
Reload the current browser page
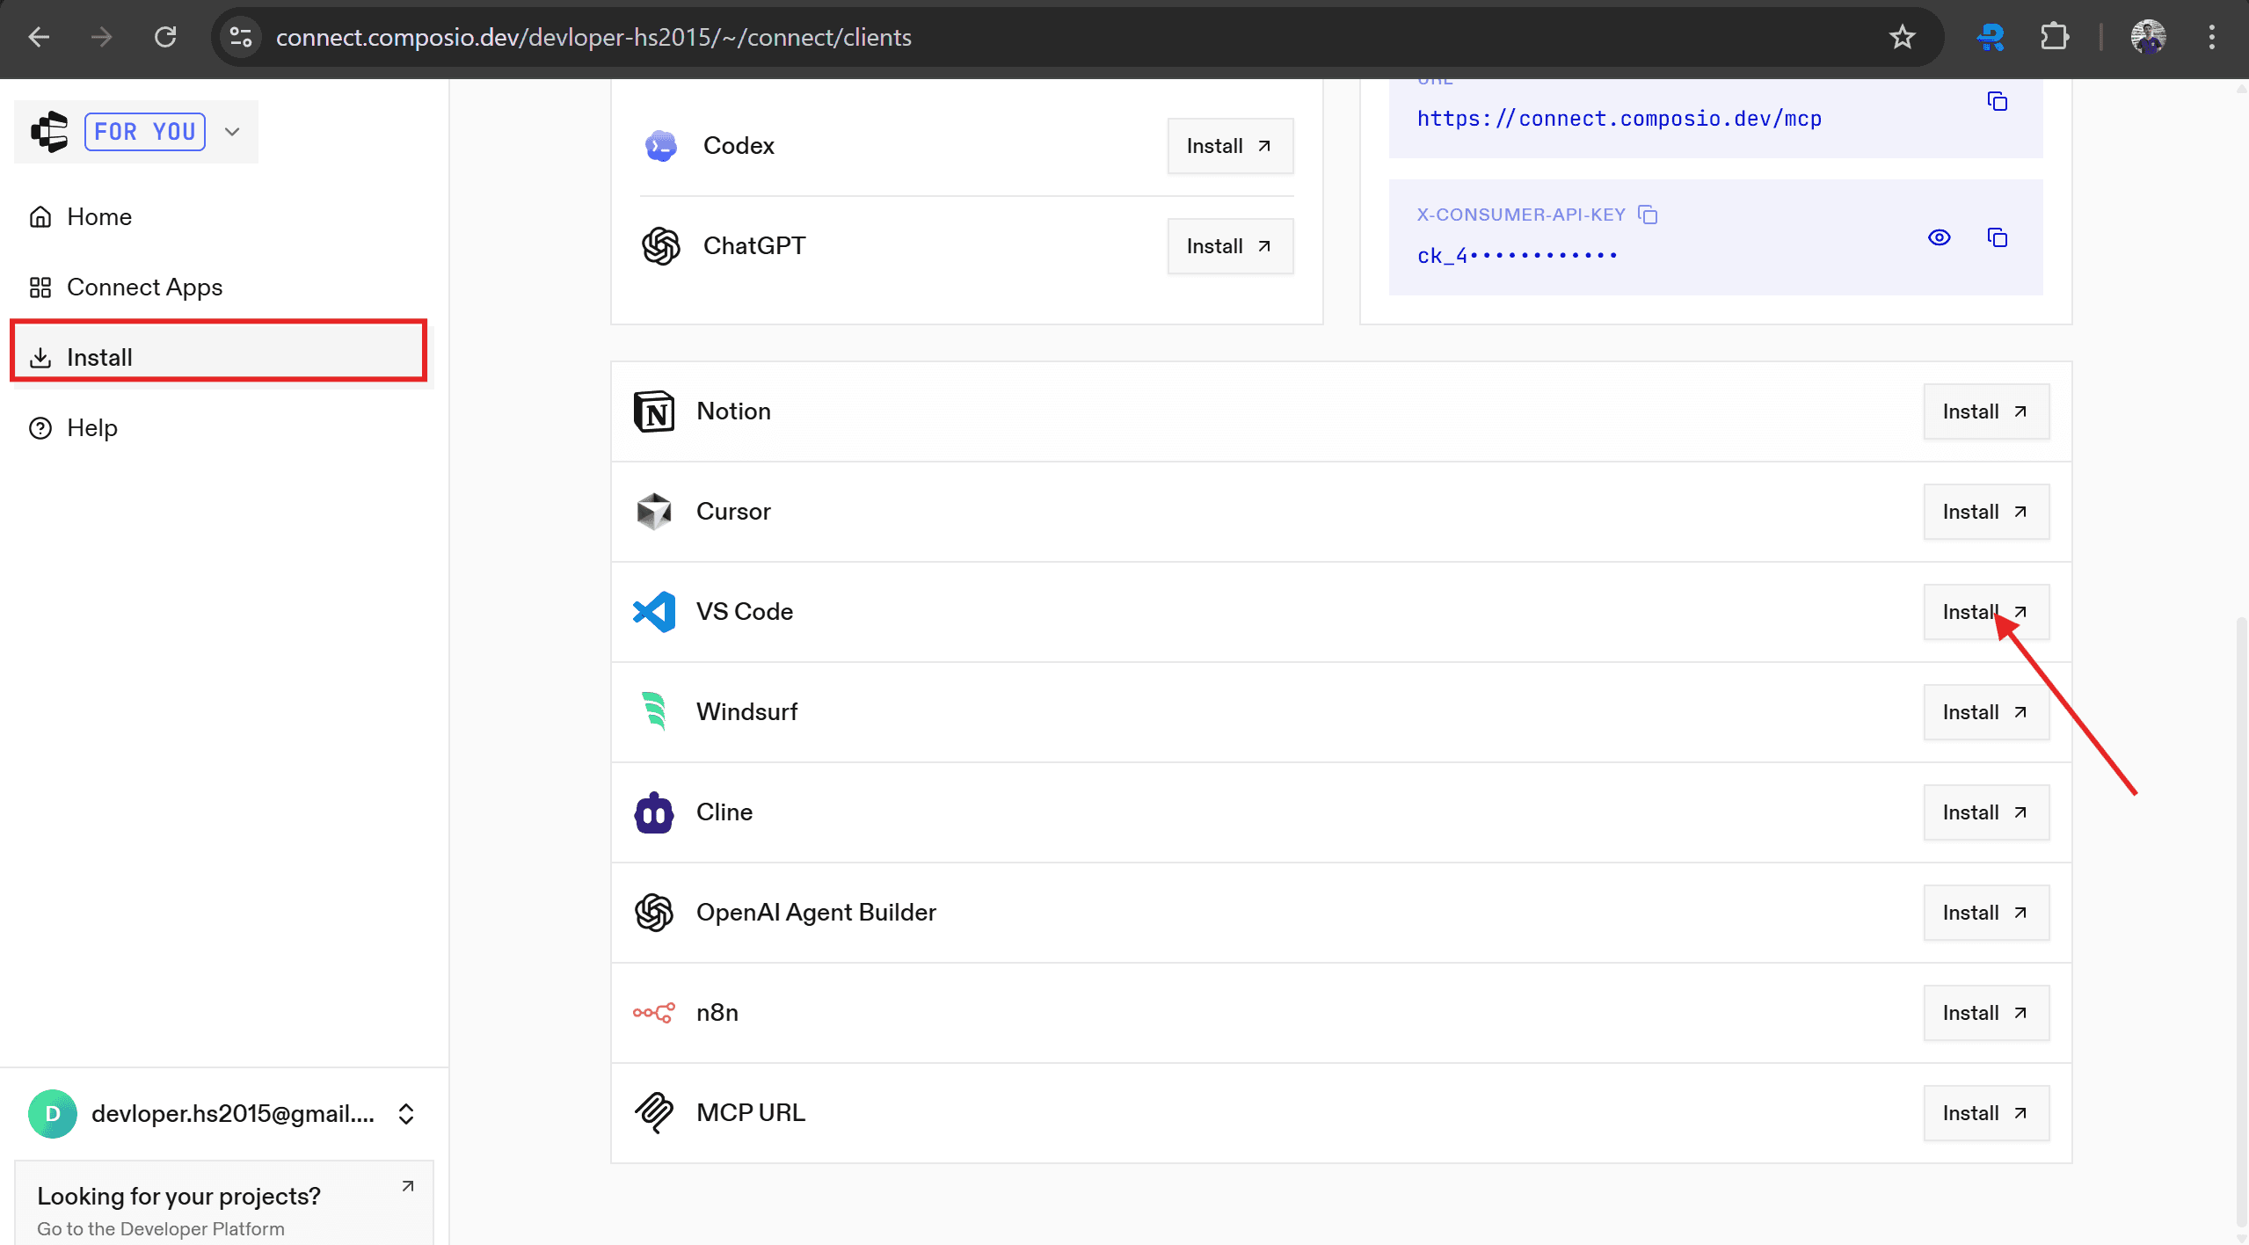point(165,37)
